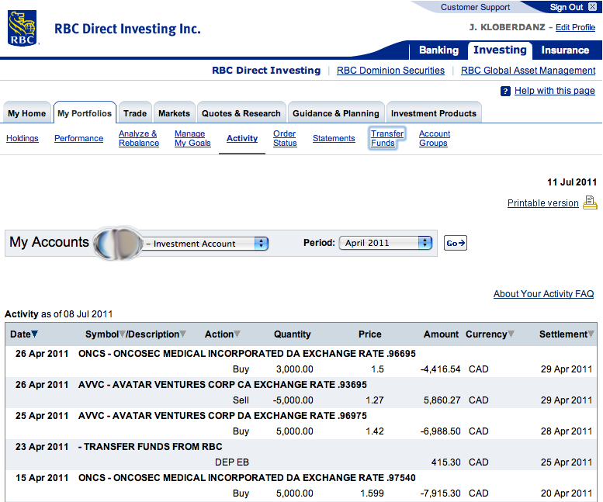
Task: Sort by the Symbol column arrow
Action: pyautogui.click(x=123, y=334)
